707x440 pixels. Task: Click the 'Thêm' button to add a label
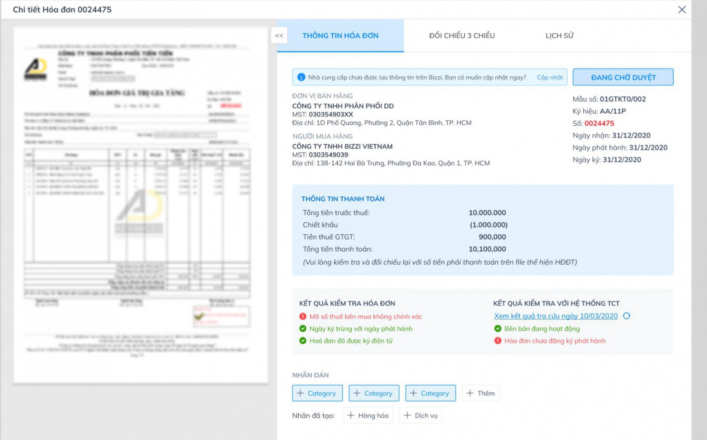tap(481, 393)
